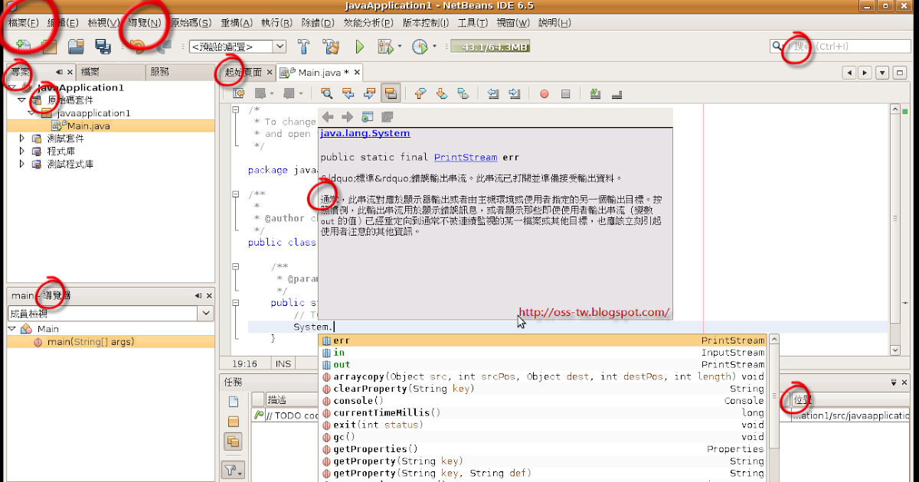Screen dimensions: 919x482
Task: Expand the 測試套件 tree node
Action: click(x=22, y=138)
